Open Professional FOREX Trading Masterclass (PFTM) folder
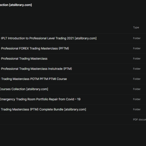The width and height of the screenshot is (146, 146). (35, 49)
